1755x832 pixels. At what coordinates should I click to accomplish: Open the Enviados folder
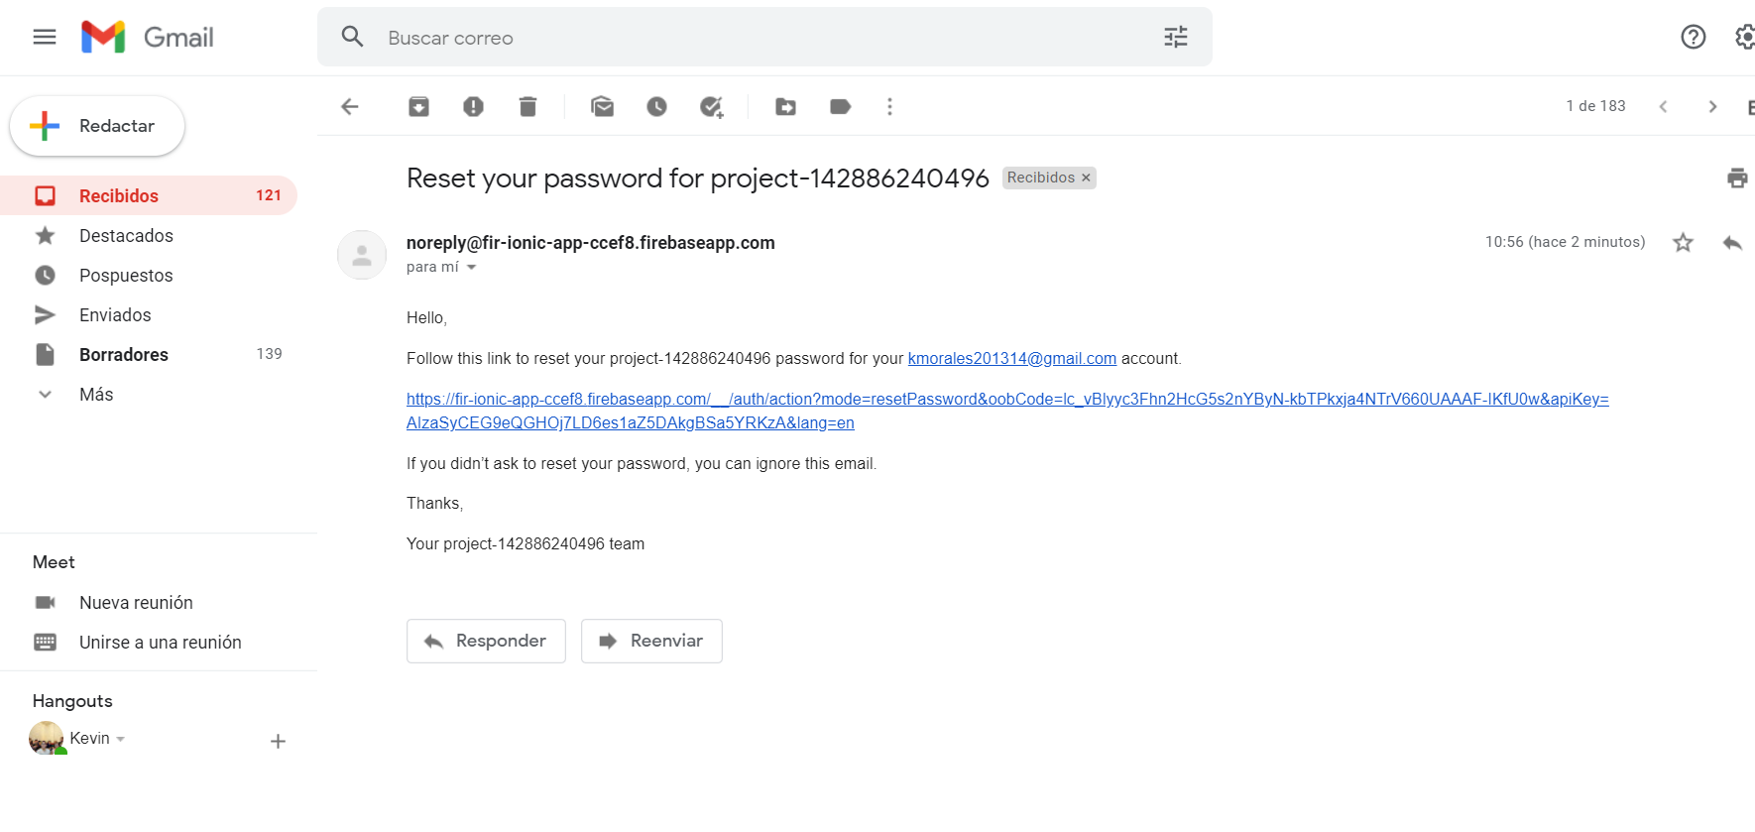pos(115,315)
